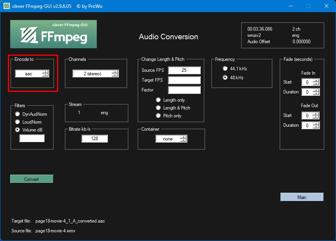Image resolution: width=336 pixels, height=241 pixels.
Task: Minimize the clever FFmpeg-GUI window
Action: tap(291, 6)
